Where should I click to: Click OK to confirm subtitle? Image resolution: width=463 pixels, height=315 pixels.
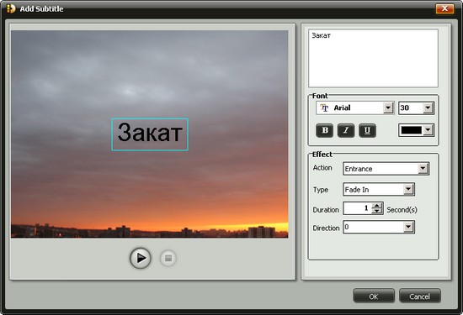tap(374, 296)
